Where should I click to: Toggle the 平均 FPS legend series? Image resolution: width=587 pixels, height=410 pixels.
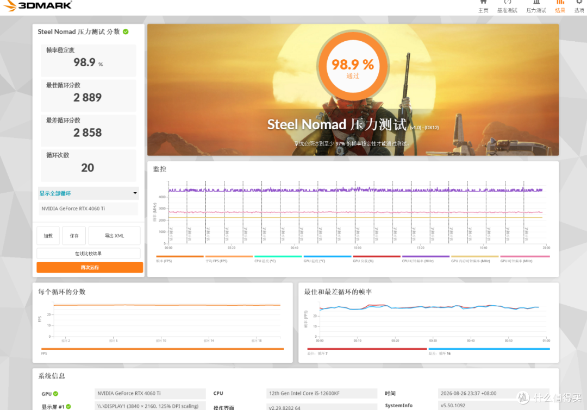(x=229, y=259)
